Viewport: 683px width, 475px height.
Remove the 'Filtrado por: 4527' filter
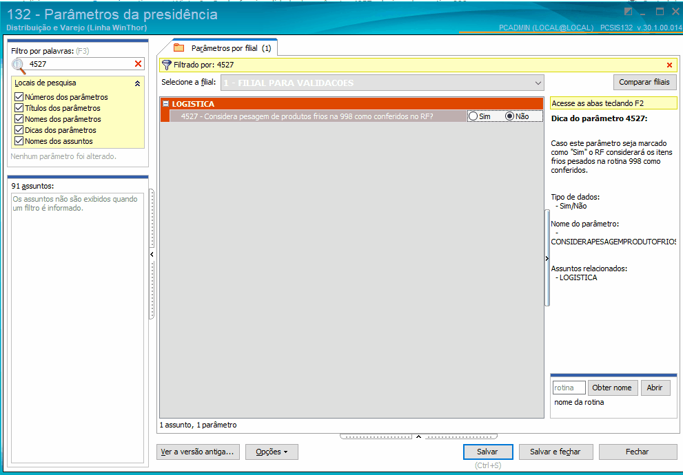(x=669, y=65)
